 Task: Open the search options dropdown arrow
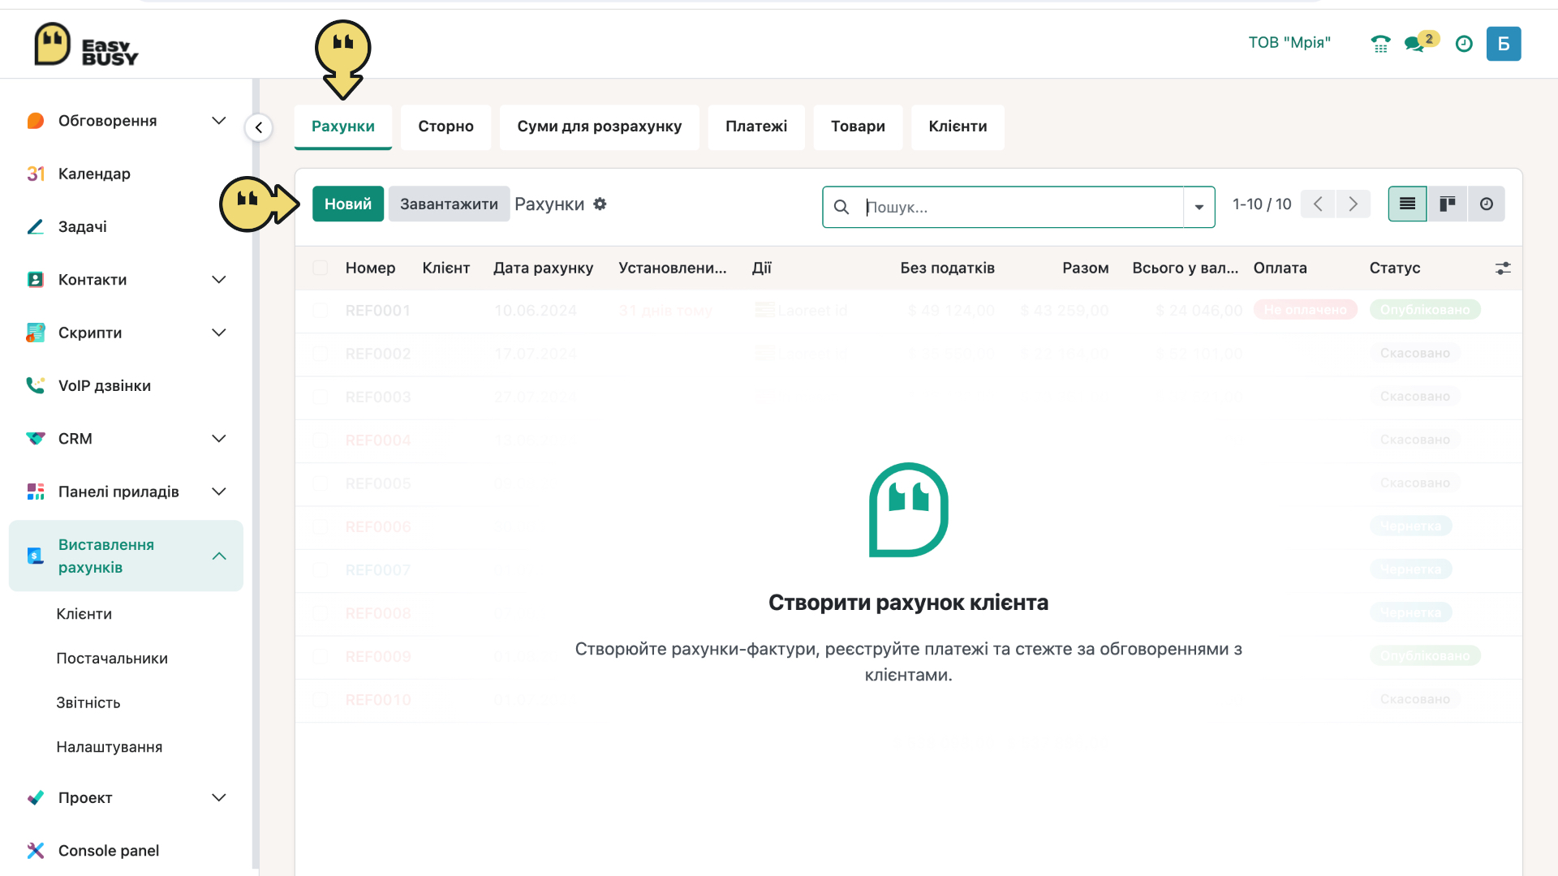coord(1199,207)
